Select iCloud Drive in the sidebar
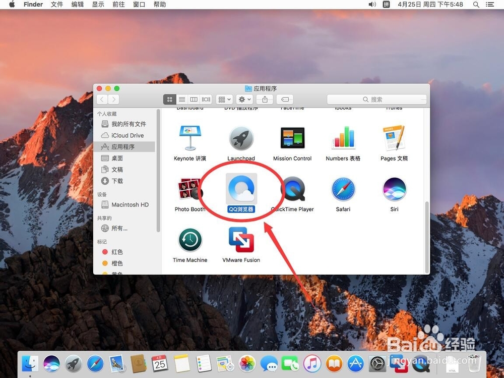This screenshot has height=378, width=504. [124, 136]
